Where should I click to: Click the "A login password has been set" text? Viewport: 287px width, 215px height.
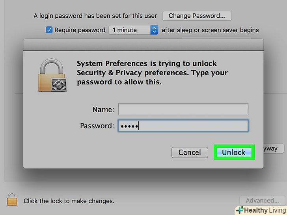coord(95,16)
